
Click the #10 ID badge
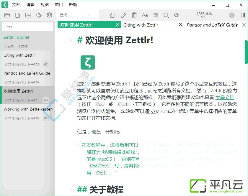pyautogui.click(x=47, y=118)
